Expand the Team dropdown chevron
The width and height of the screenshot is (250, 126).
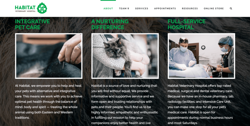pos(128,8)
